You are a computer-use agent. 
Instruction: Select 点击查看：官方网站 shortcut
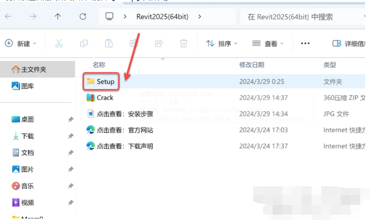tap(125, 130)
